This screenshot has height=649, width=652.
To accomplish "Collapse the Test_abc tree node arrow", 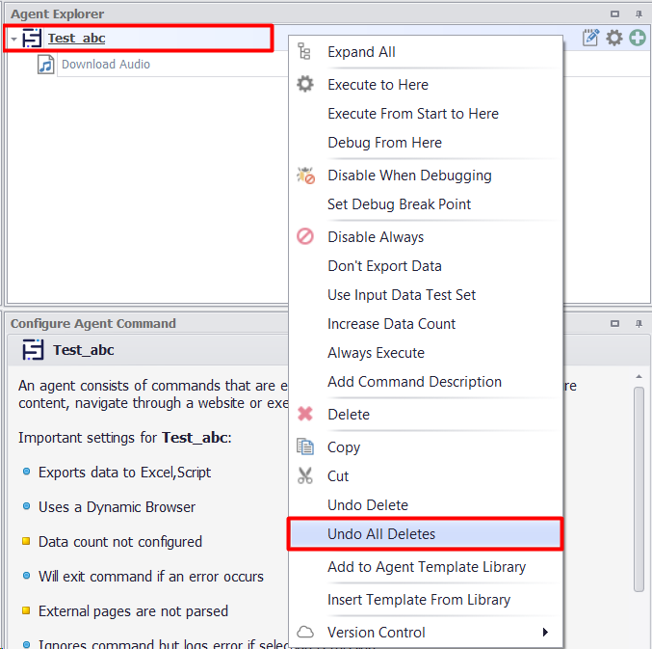I will [13, 40].
